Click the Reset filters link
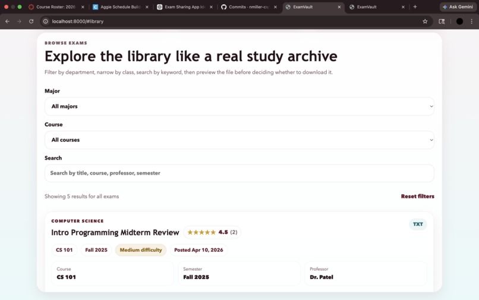Image resolution: width=479 pixels, height=300 pixels. pyautogui.click(x=417, y=196)
